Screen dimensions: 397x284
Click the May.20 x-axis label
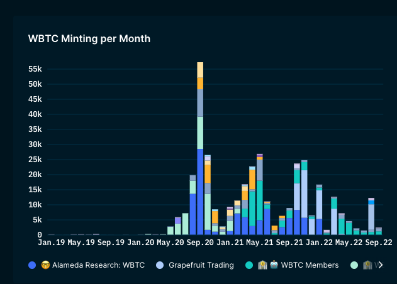[x=170, y=243]
